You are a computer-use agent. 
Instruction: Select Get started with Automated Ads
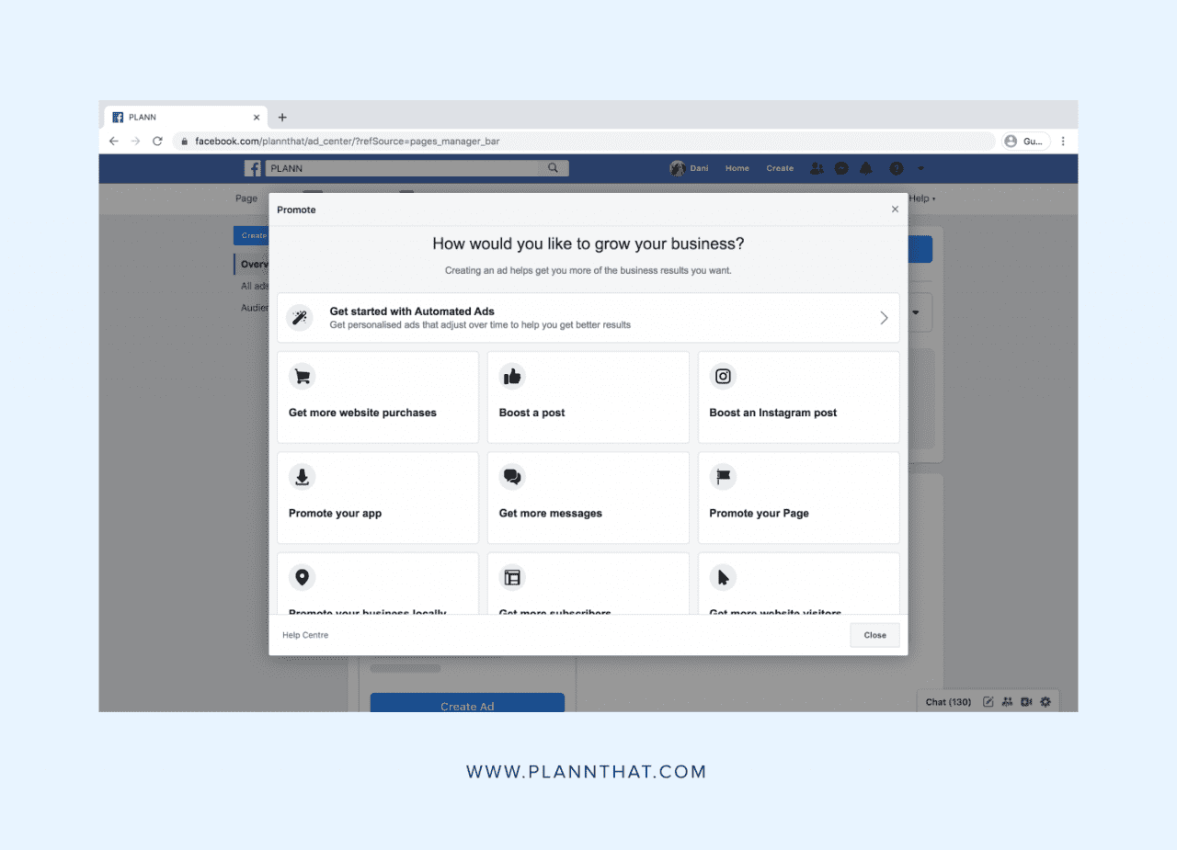coord(588,318)
